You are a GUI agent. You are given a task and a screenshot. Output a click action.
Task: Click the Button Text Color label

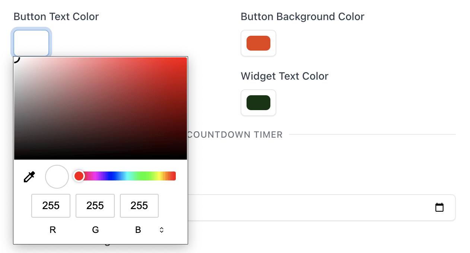(56, 16)
